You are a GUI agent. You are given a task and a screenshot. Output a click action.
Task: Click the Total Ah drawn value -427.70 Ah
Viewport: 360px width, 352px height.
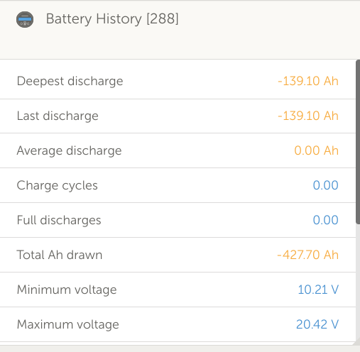307,255
